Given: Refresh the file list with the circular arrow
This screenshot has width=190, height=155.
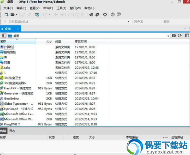Looking at the screenshot, I should pos(180,35).
